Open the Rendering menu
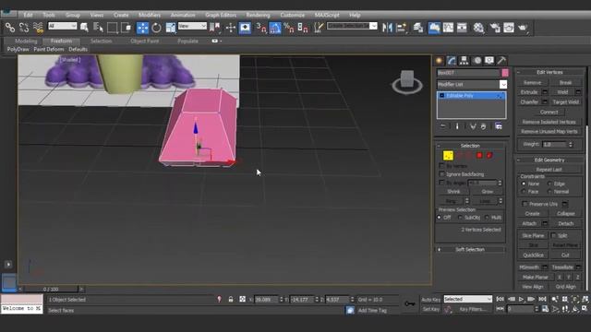The width and height of the screenshot is (591, 332). coord(259,15)
